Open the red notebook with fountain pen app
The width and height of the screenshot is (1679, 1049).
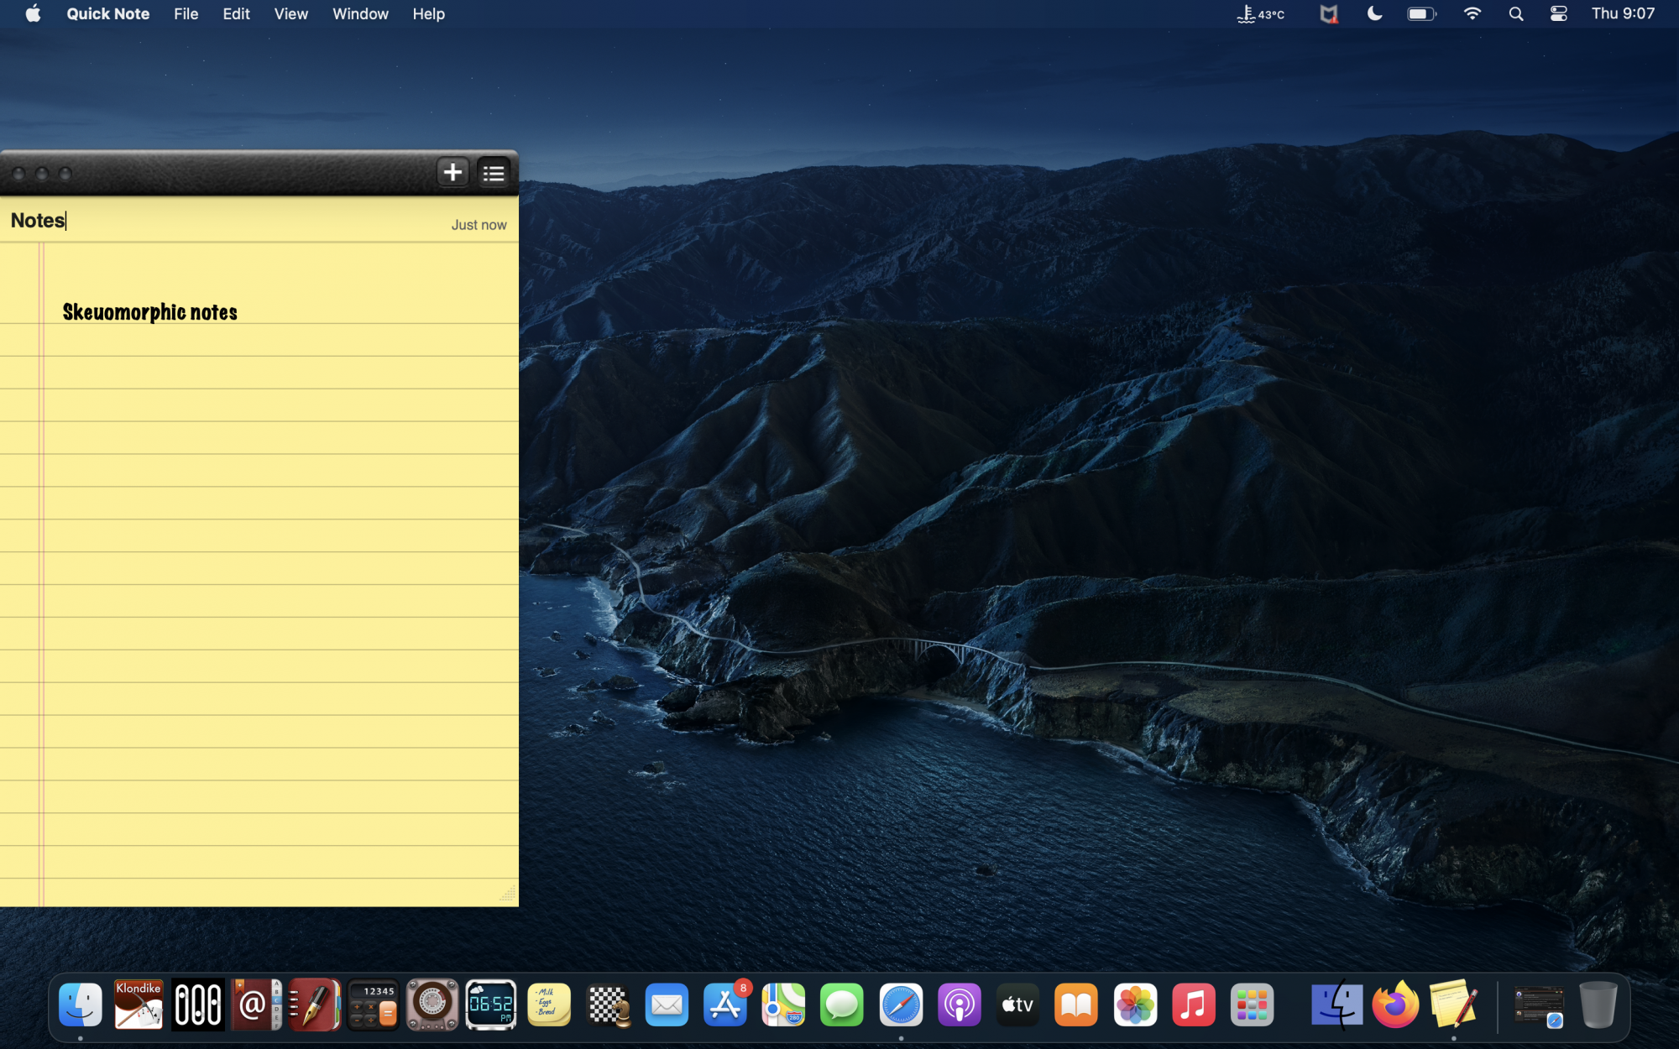[x=315, y=1005]
